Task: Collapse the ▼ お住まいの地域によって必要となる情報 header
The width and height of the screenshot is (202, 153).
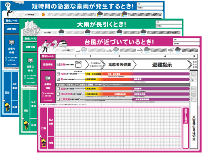Action: pyautogui.click(x=123, y=85)
